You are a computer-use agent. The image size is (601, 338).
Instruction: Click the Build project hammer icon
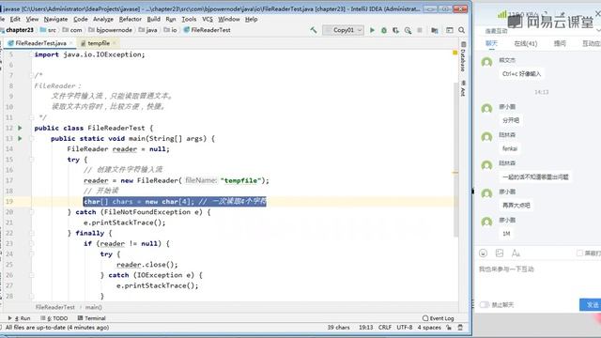pos(314,30)
